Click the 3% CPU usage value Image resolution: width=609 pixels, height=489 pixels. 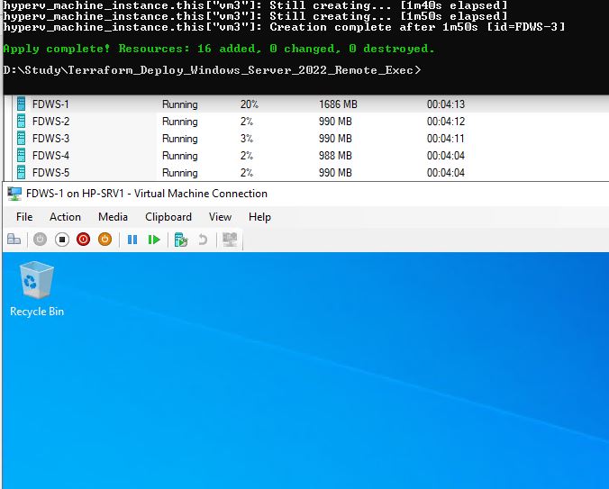(247, 138)
